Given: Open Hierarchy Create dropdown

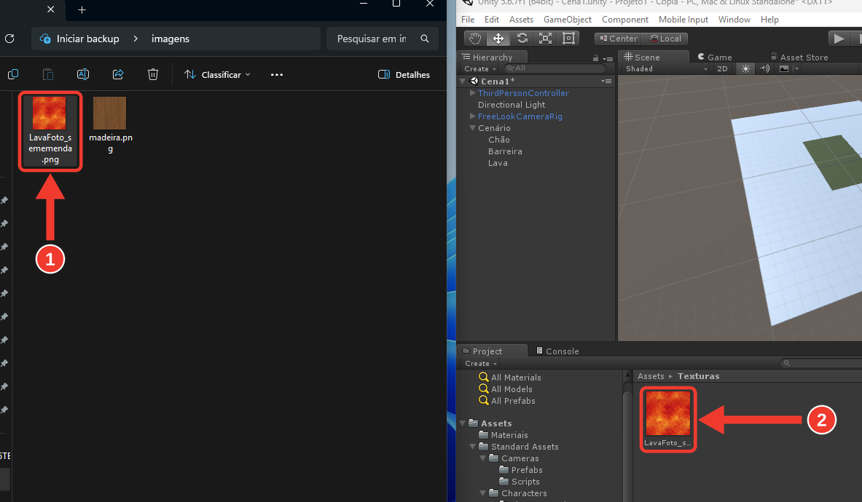Looking at the screenshot, I should point(480,68).
